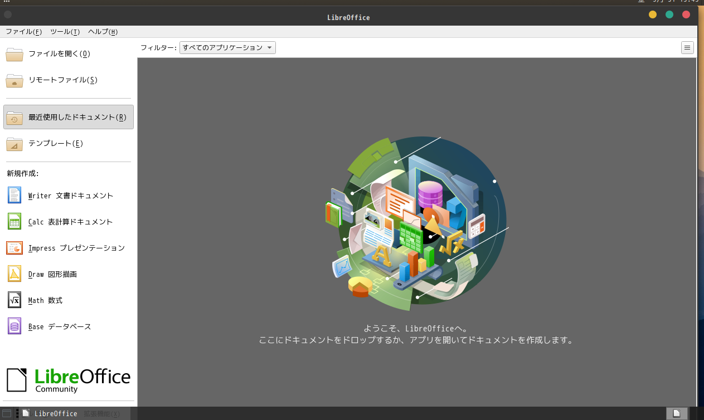The width and height of the screenshot is (704, 420).
Task: Create a new Writer text document
Action: [69, 196]
